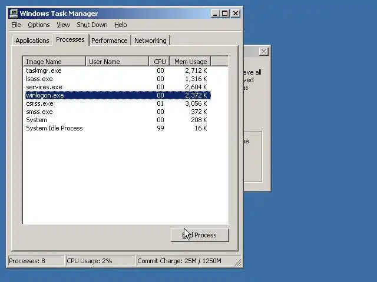This screenshot has height=282, width=377.
Task: Select the Processes tab
Action: [x=70, y=39]
